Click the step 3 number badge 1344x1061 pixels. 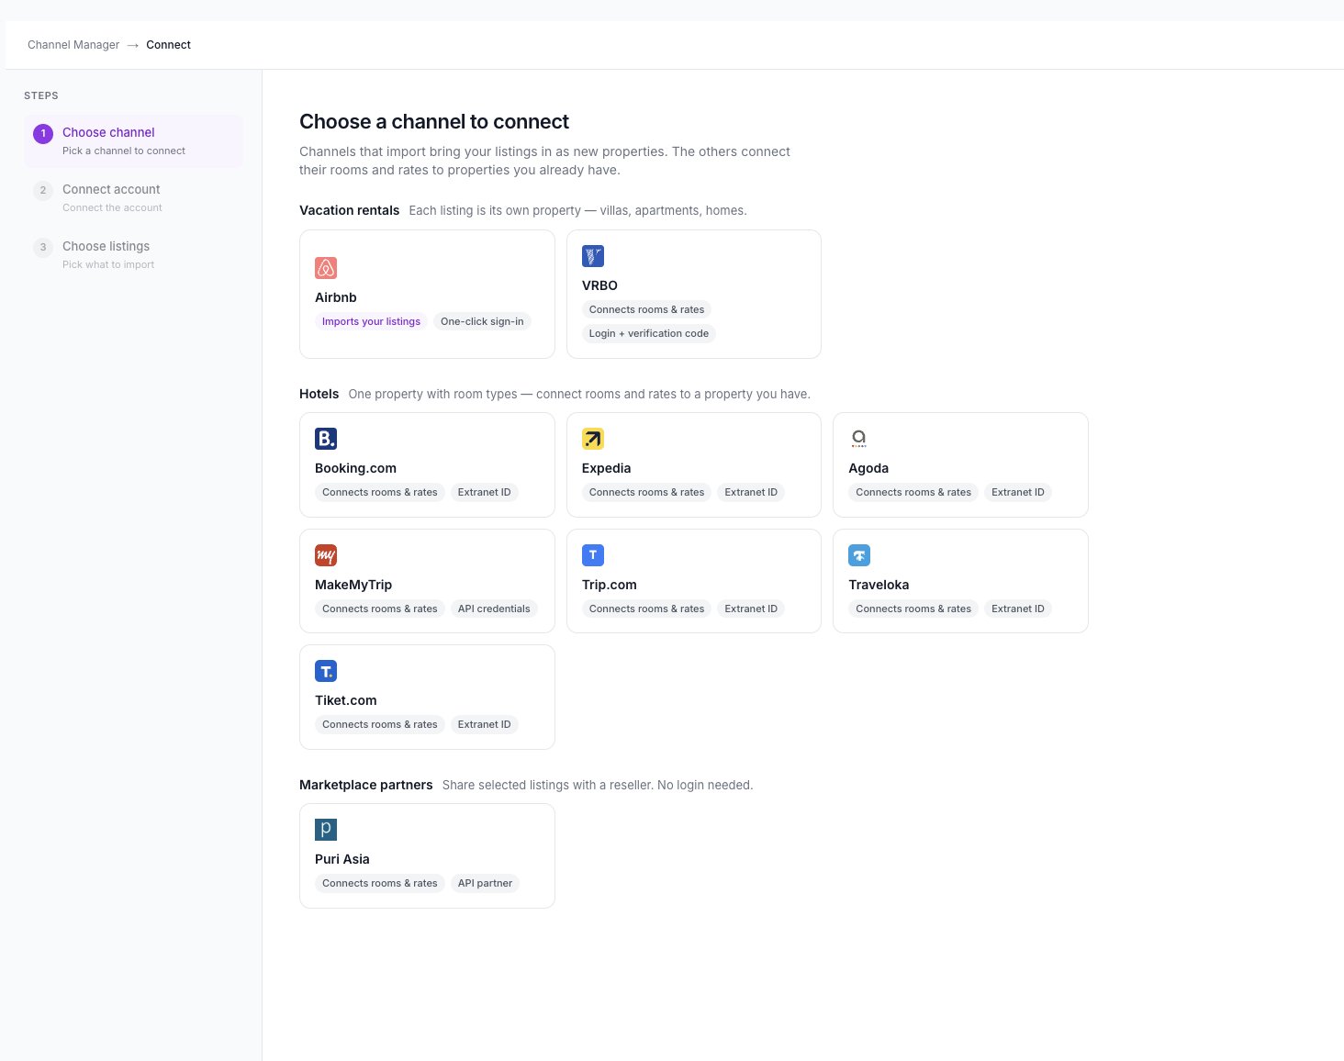pyautogui.click(x=43, y=248)
